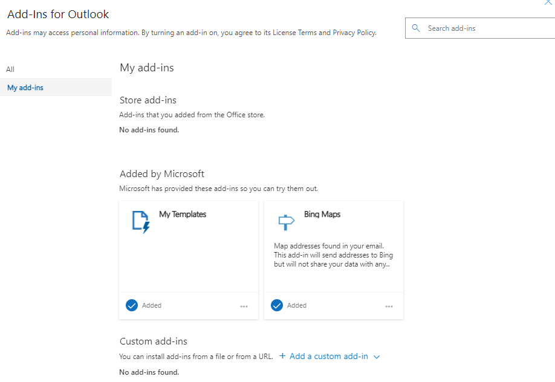Click the search magnifier icon
The width and height of the screenshot is (555, 382).
[x=416, y=28]
